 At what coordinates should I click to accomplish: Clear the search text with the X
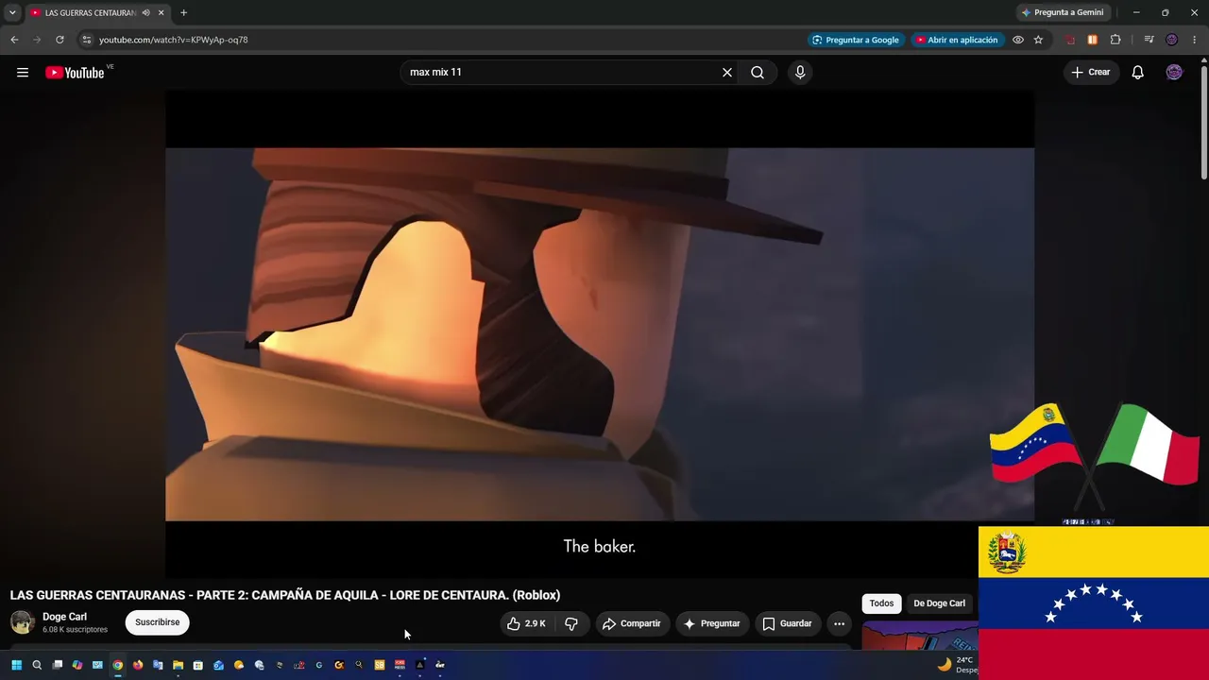click(727, 73)
